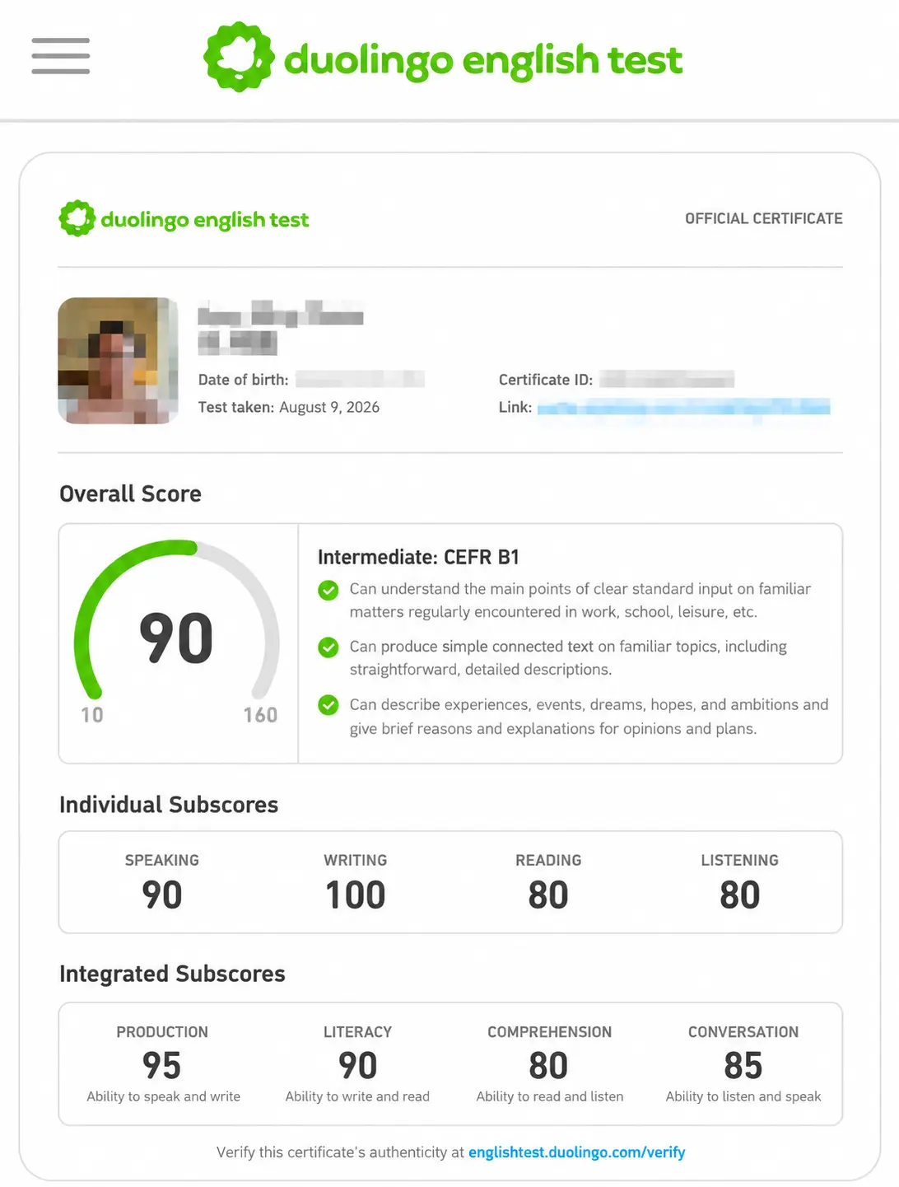Click the gauge minimum value 10
Viewport: 899px width, 1187px height.
[x=92, y=715]
